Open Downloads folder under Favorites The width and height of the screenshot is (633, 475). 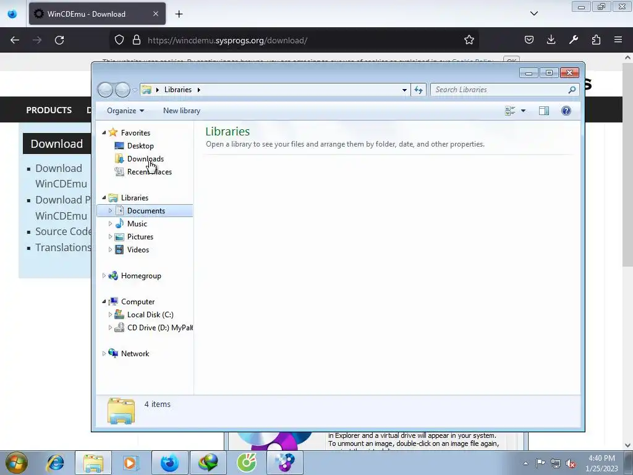pos(145,159)
